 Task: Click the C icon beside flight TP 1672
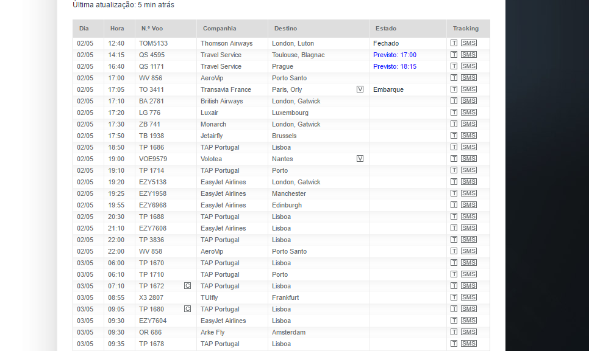[x=187, y=286]
